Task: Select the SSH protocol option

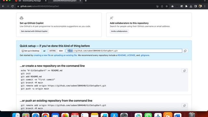Action: [61, 51]
